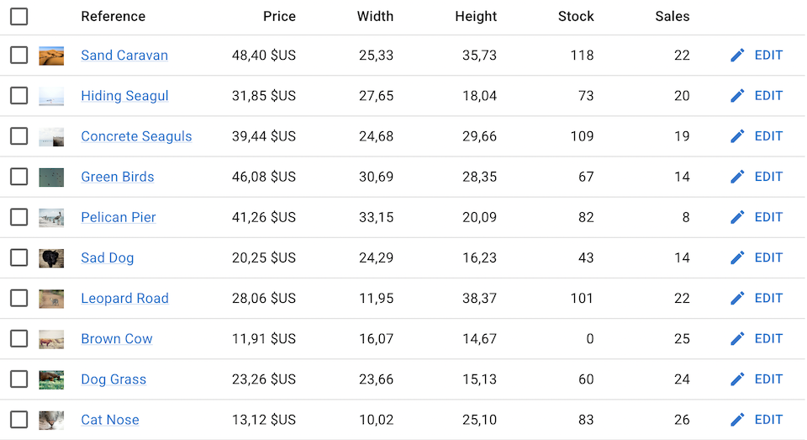807x440 pixels.
Task: Click the pencil icon for Cat Nose
Action: coord(737,419)
